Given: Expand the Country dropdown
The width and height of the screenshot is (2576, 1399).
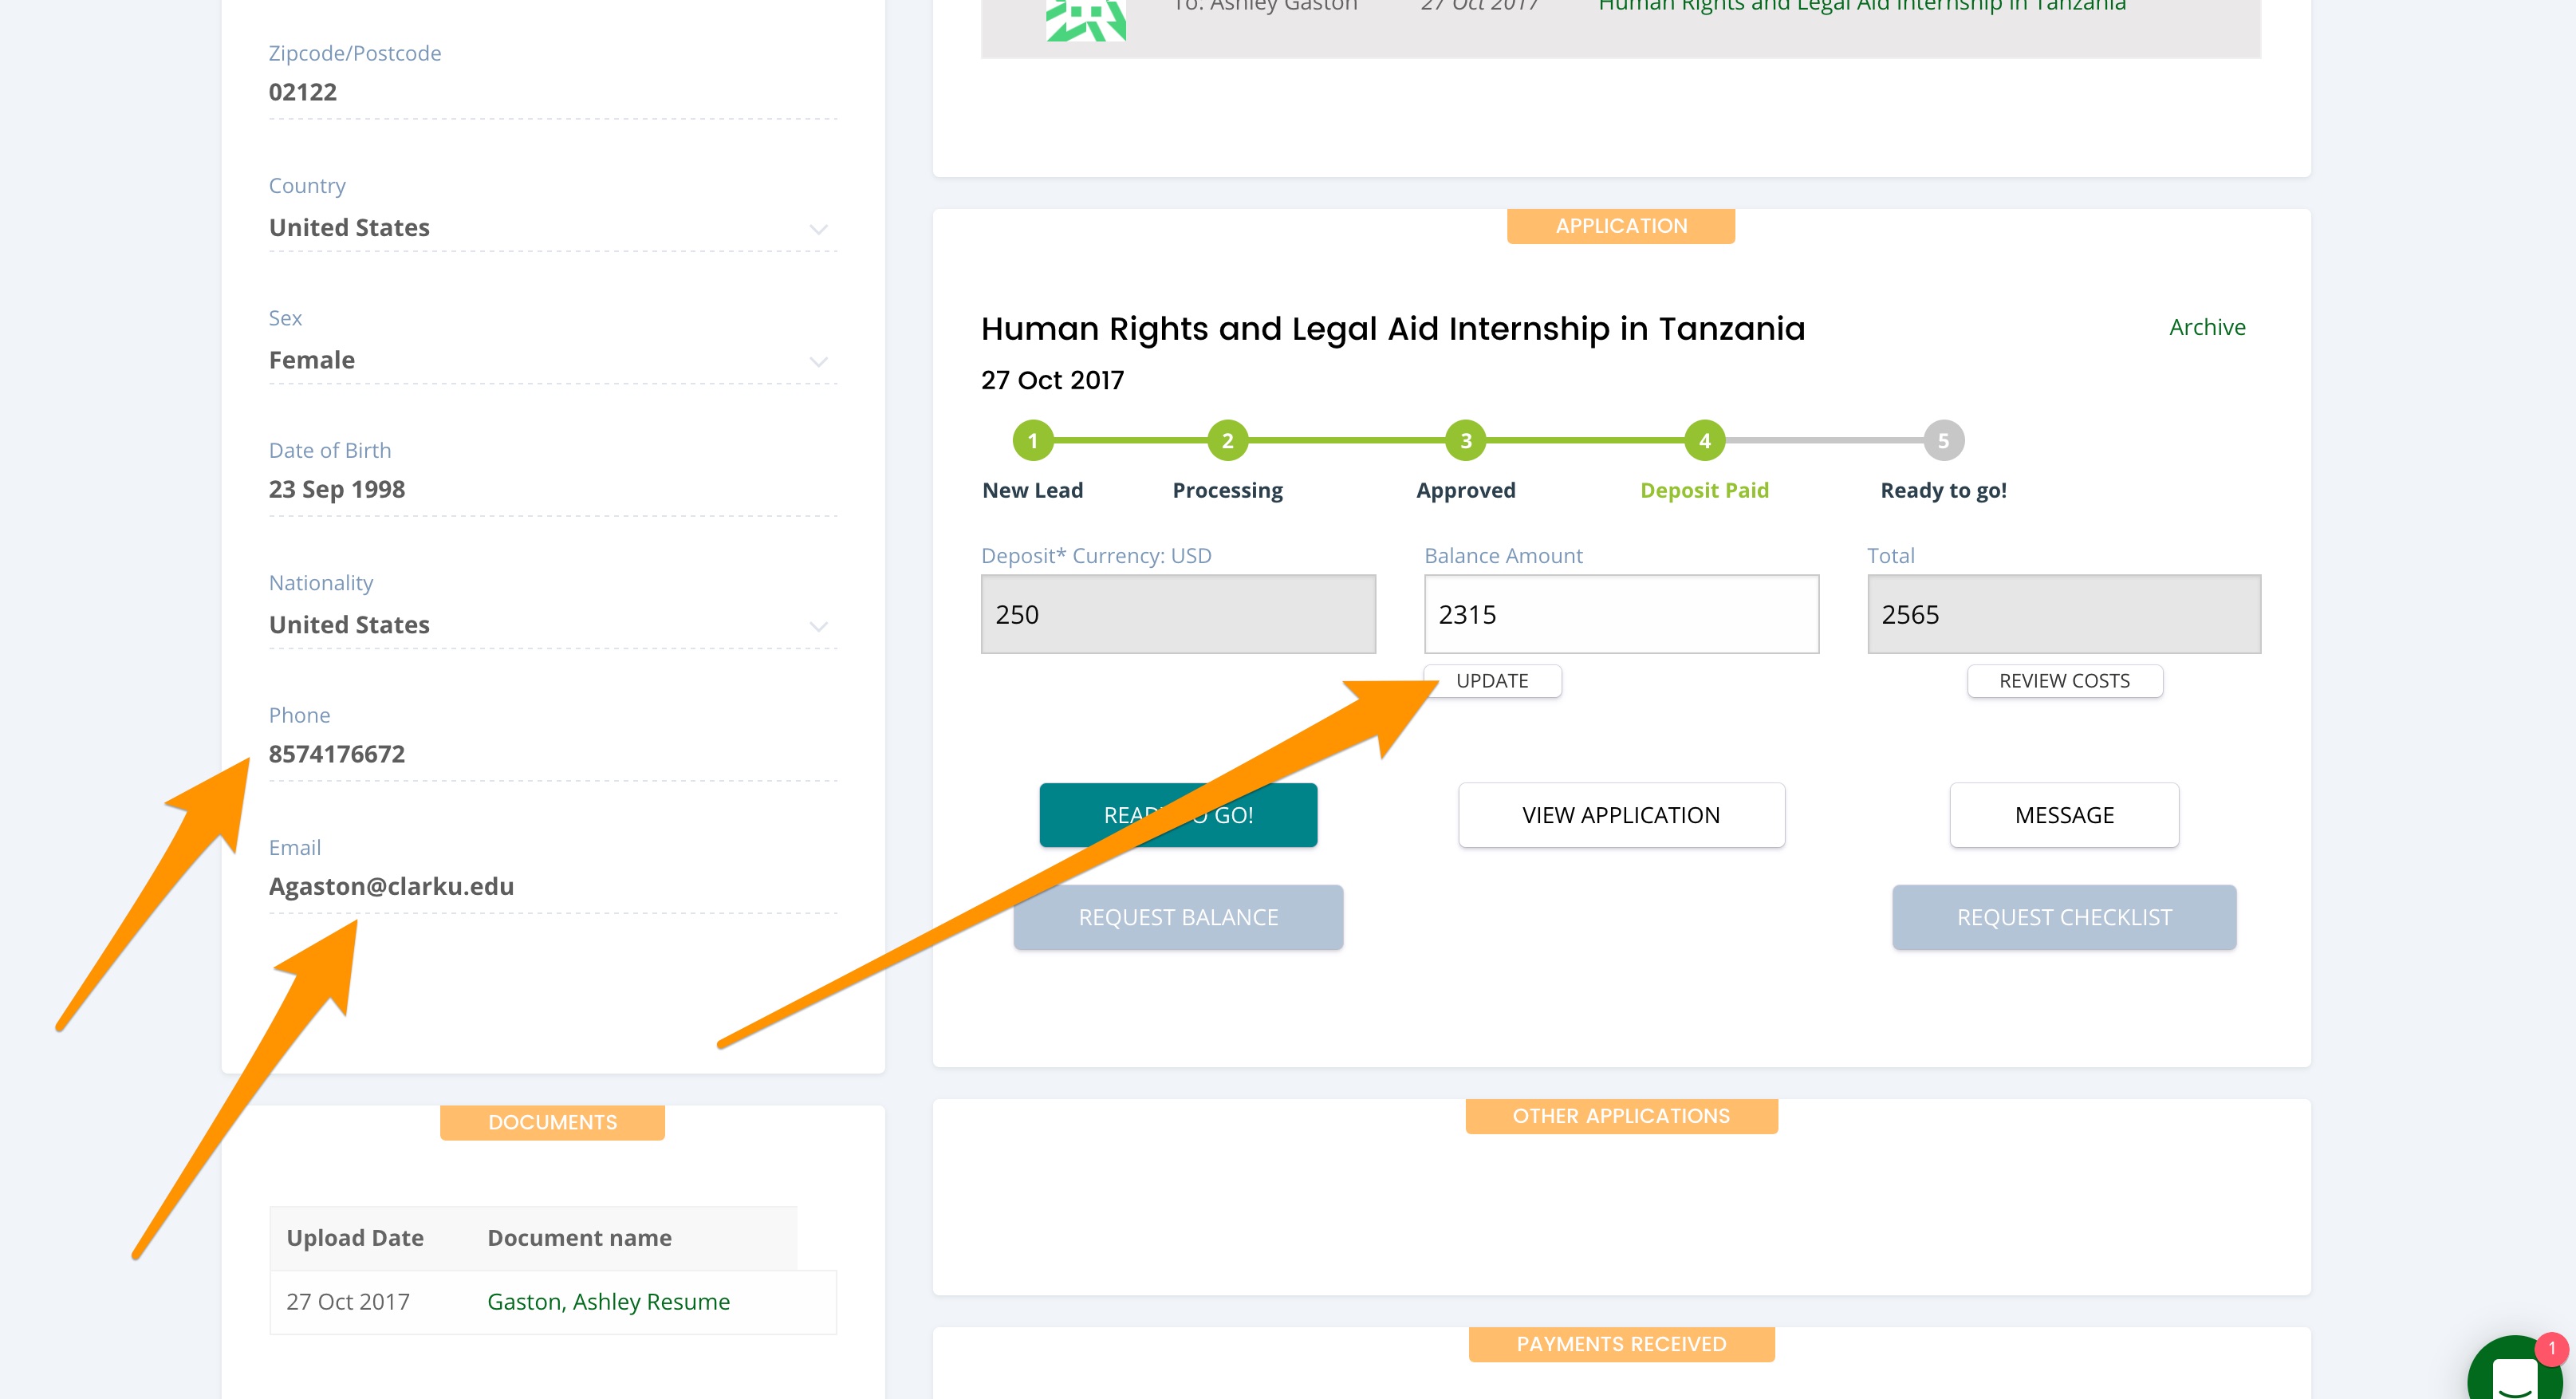Looking at the screenshot, I should point(818,229).
